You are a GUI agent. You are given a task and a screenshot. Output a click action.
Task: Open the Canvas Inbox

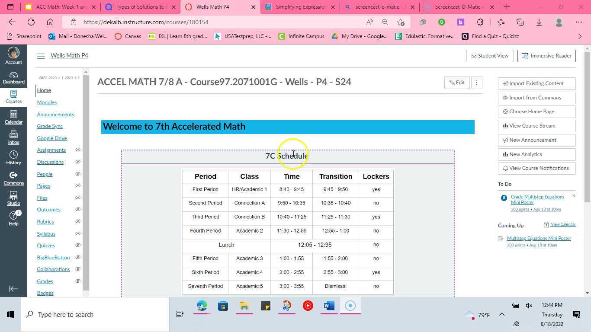13,137
